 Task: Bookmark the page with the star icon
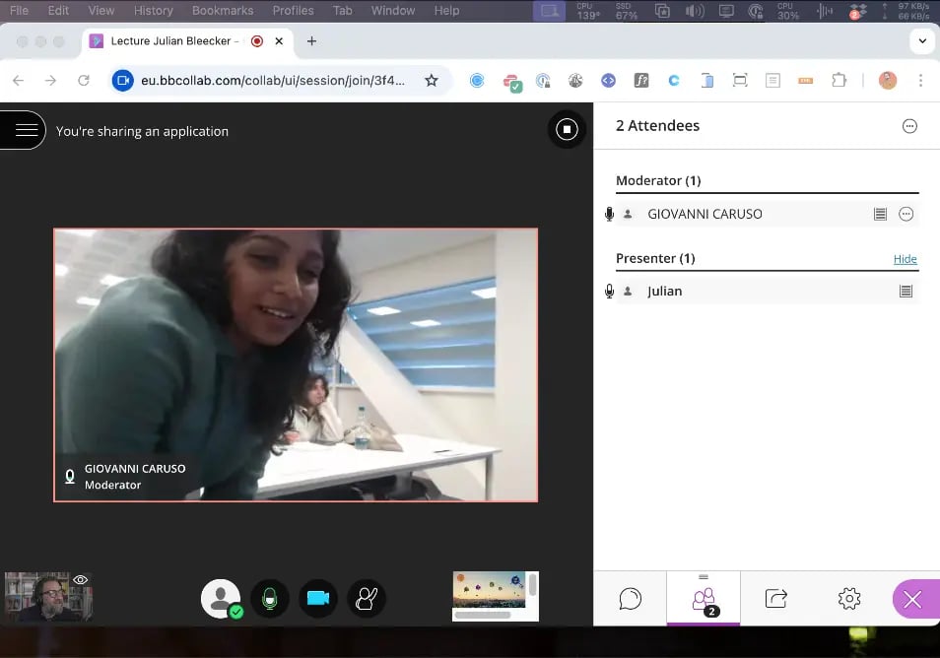pos(432,81)
